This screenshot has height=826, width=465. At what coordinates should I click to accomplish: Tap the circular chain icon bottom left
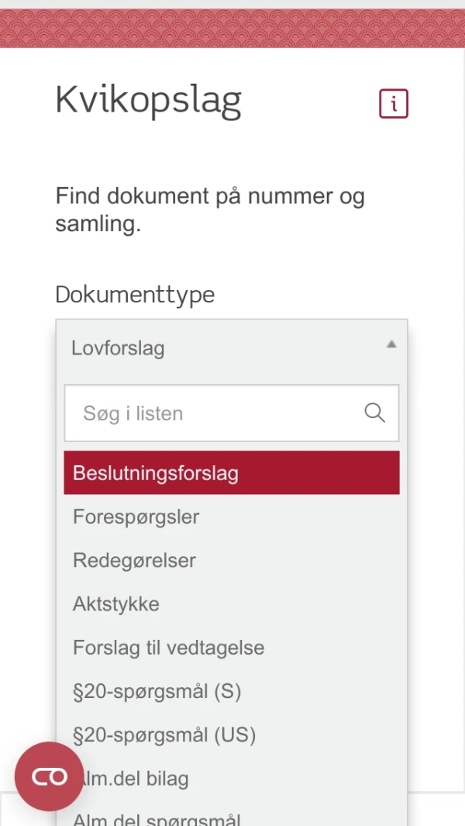coord(48,776)
